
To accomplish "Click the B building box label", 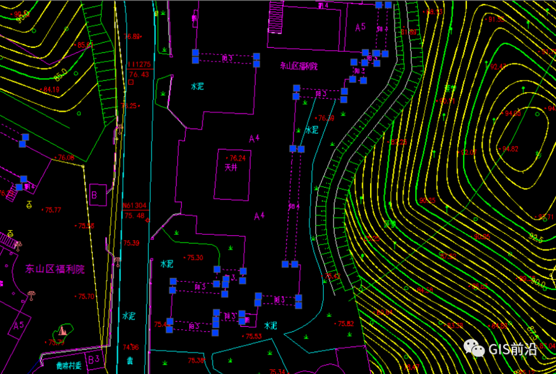I will tap(94, 195).
